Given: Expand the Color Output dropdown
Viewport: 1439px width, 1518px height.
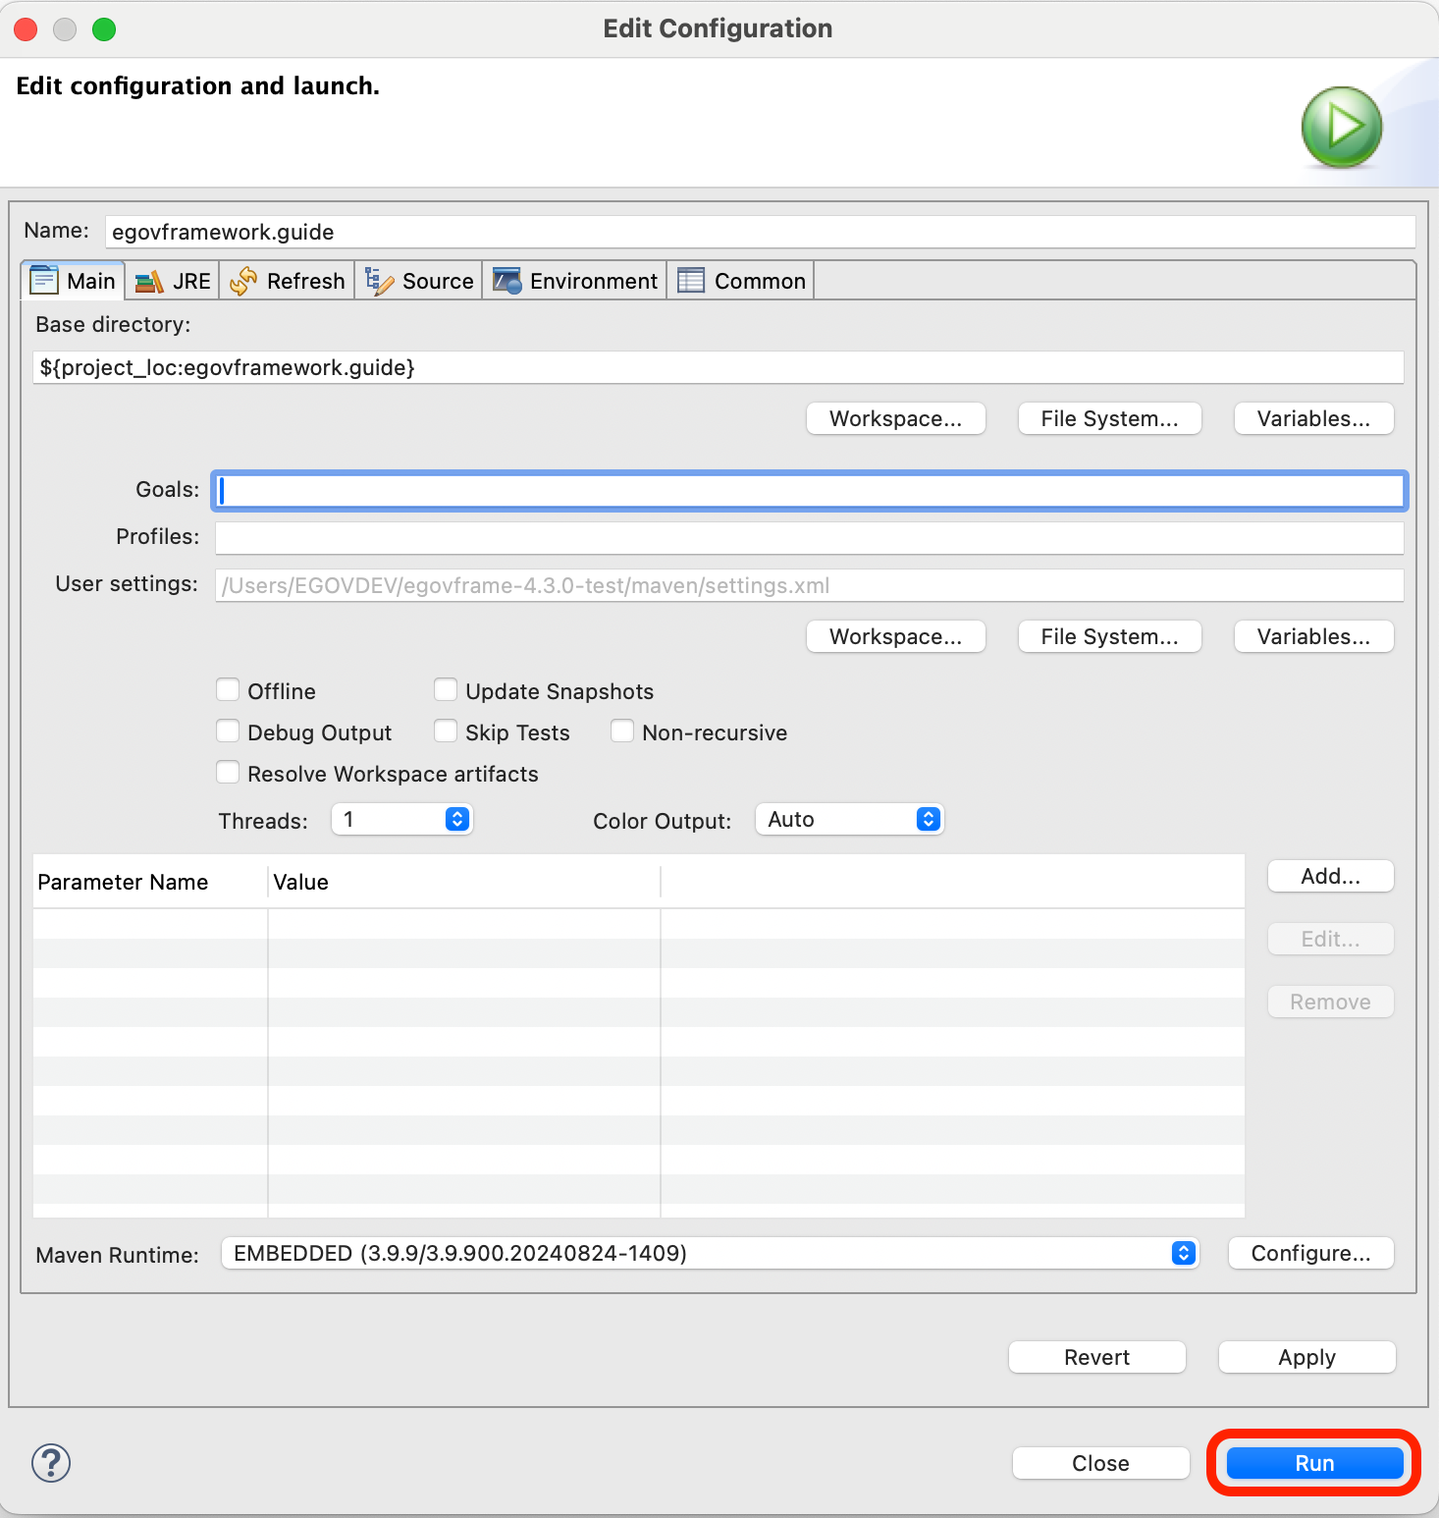Looking at the screenshot, I should (849, 819).
